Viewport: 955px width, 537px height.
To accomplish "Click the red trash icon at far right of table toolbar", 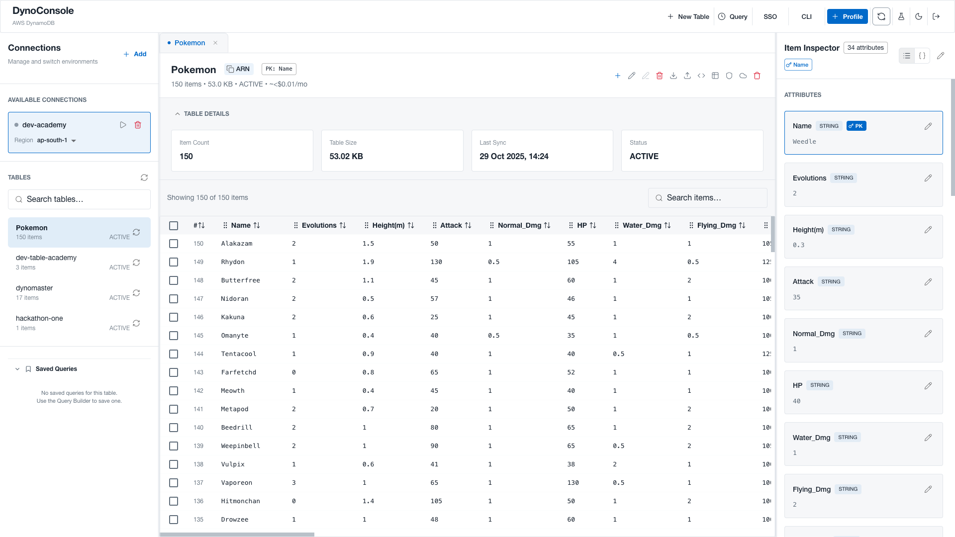I will (x=757, y=76).
